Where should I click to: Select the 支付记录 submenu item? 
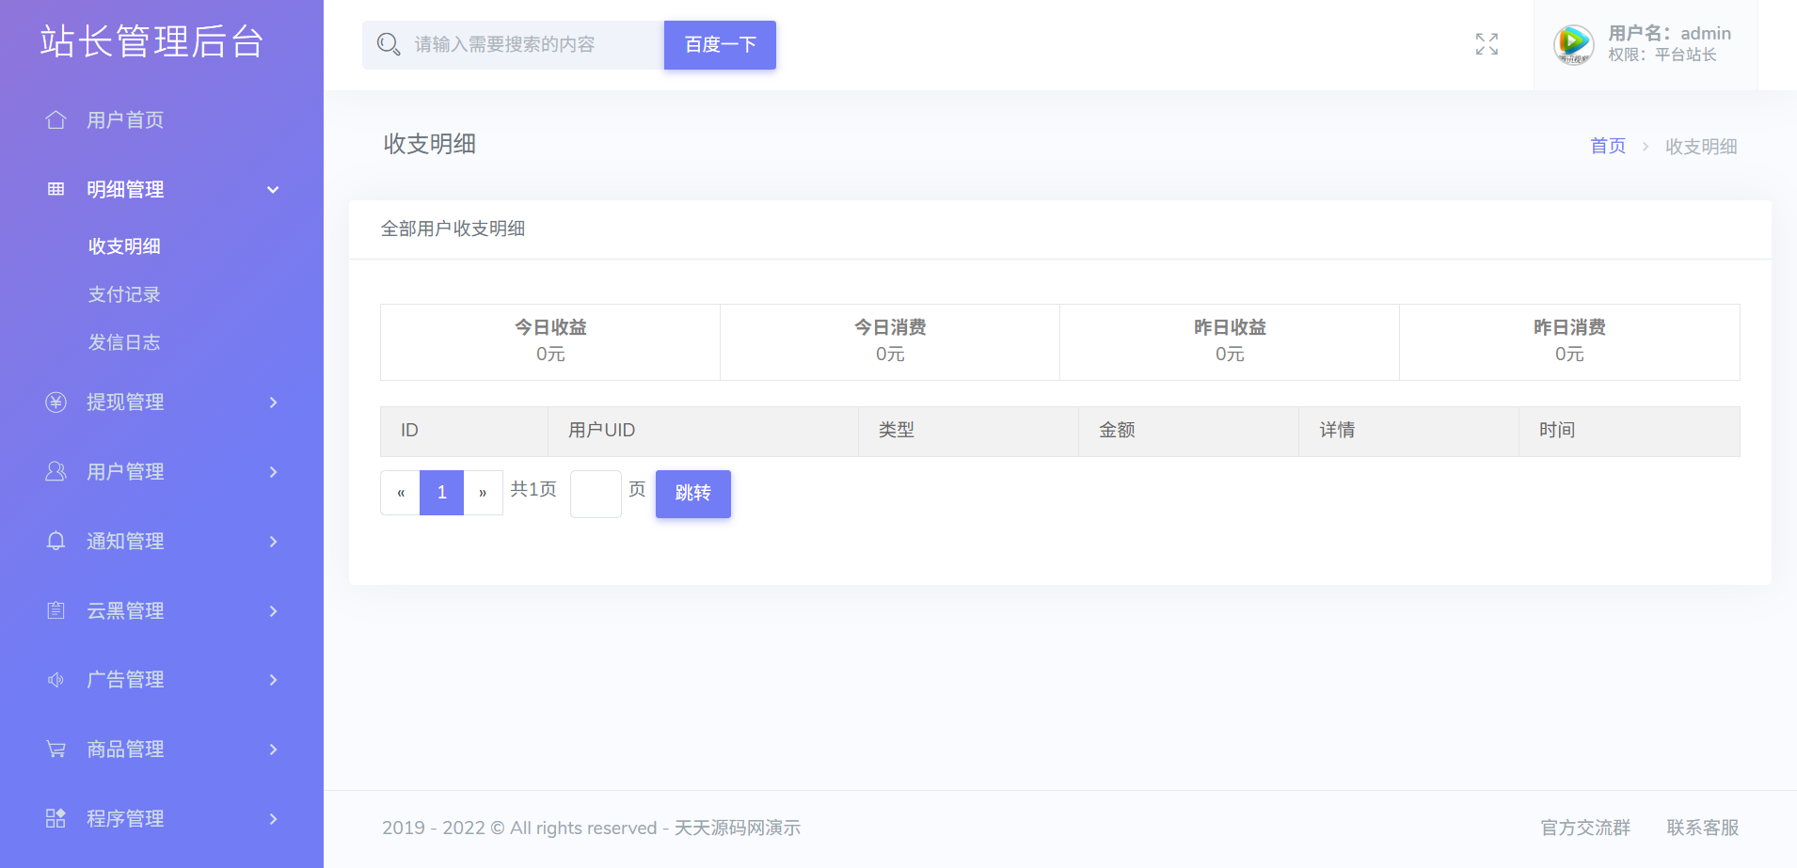123,294
